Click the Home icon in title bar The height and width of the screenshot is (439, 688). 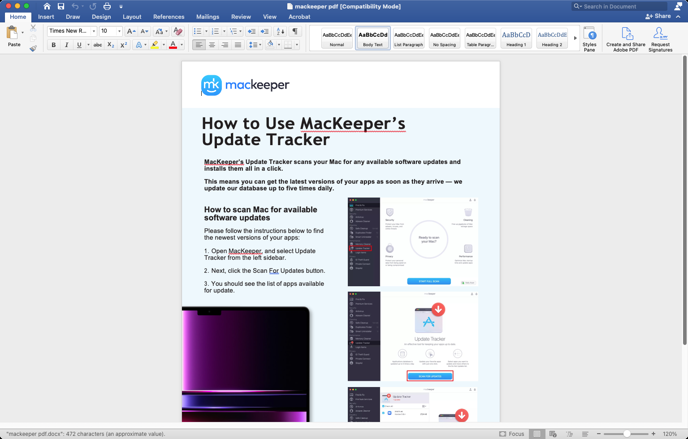pyautogui.click(x=47, y=6)
